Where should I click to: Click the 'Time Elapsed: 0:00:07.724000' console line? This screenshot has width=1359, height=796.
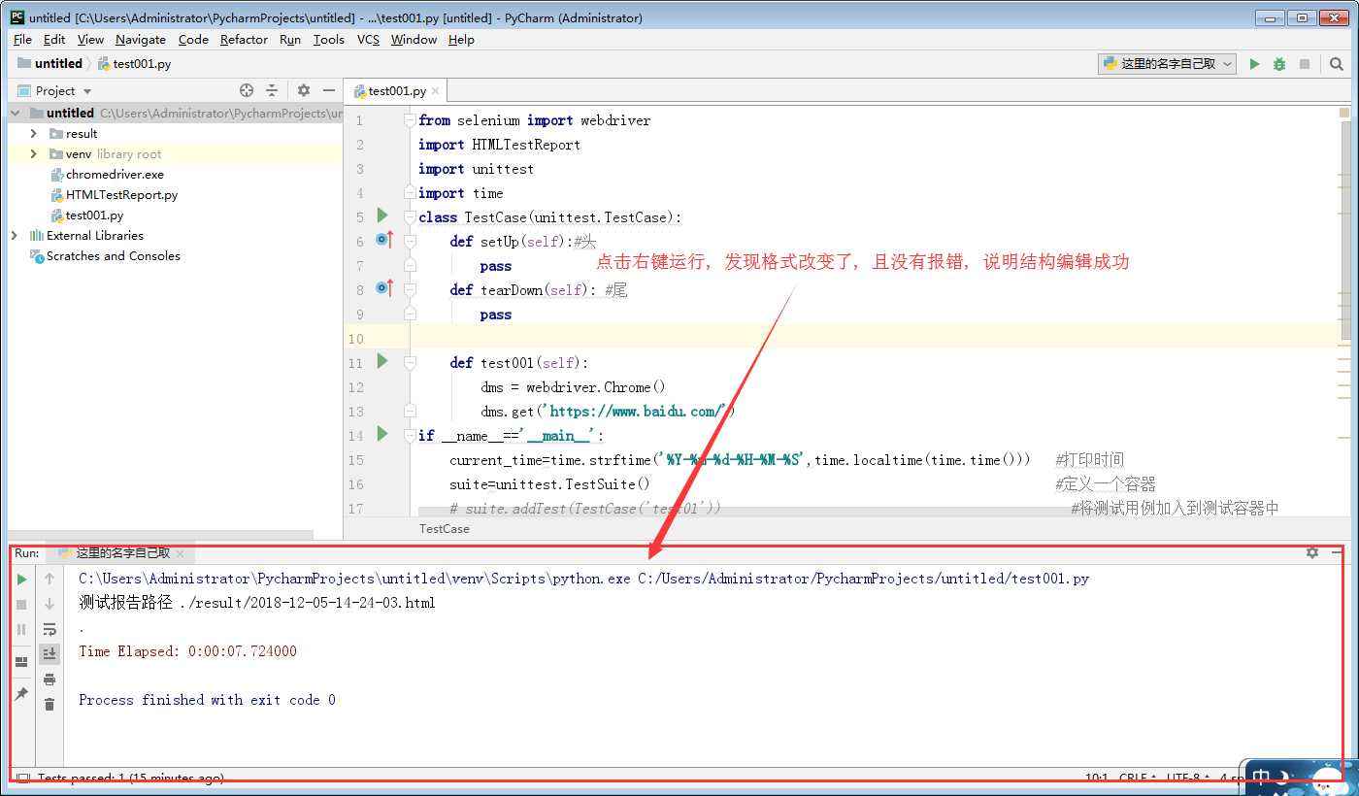pyautogui.click(x=188, y=651)
